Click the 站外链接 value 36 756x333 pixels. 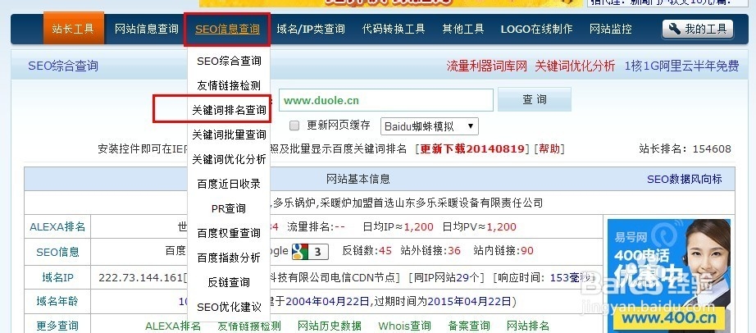tap(454, 251)
